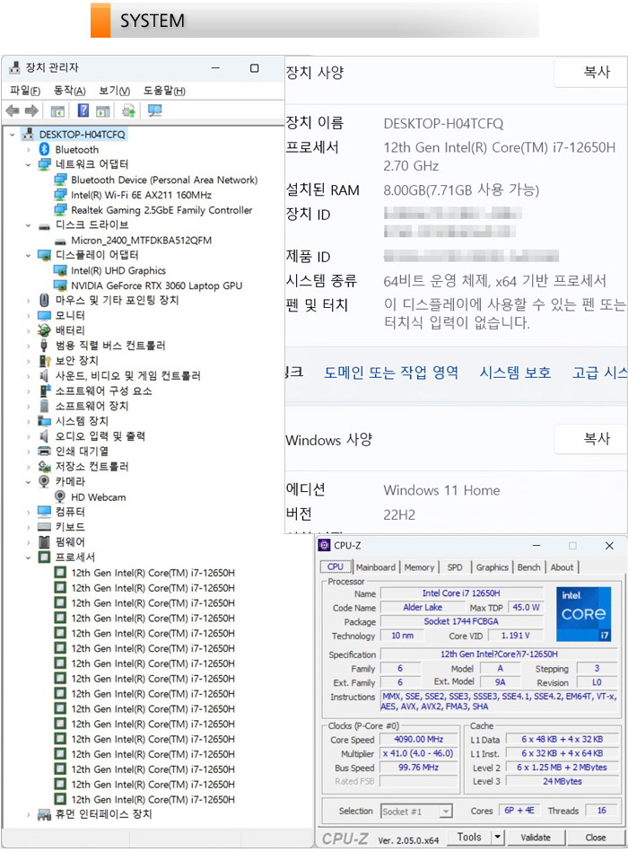Click the Copy (복사) button for Windows specifications
Viewport: 628px width, 852px height.
click(x=590, y=439)
